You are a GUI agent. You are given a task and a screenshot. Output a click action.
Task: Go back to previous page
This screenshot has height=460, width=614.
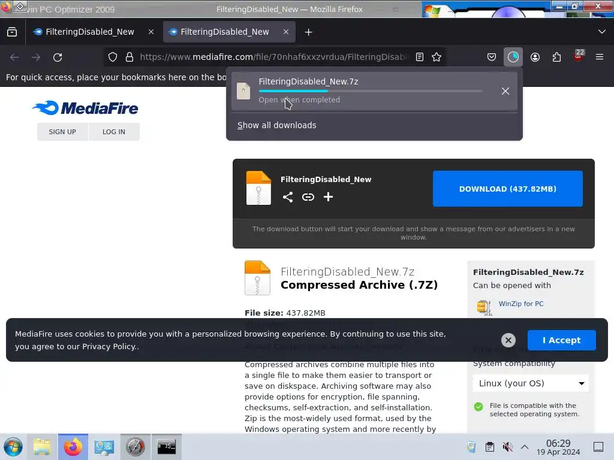[14, 57]
